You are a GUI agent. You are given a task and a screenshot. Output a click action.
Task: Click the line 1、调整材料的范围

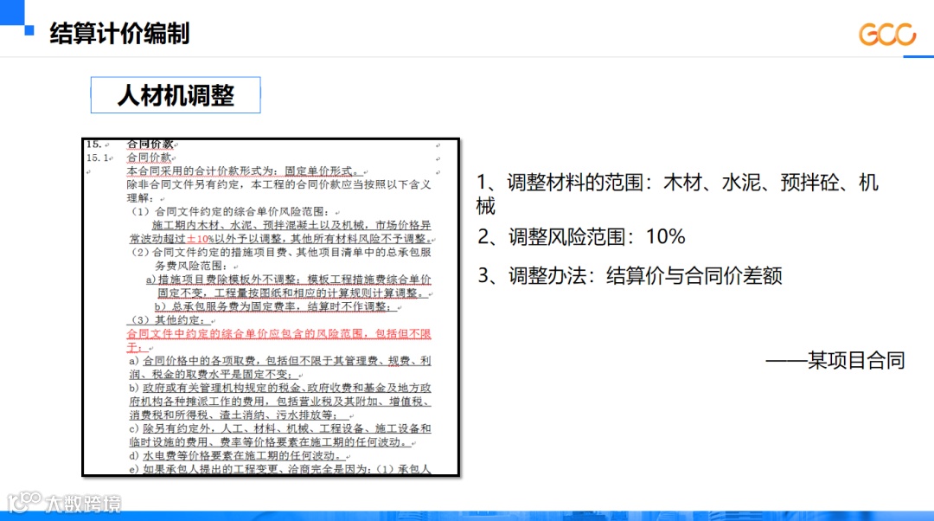[677, 194]
